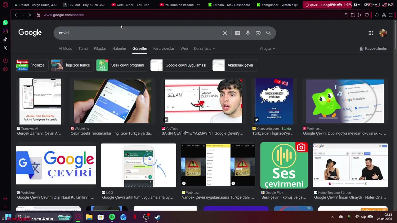Open History clock icon in sidebar
The image size is (397, 223).
tap(5, 61)
